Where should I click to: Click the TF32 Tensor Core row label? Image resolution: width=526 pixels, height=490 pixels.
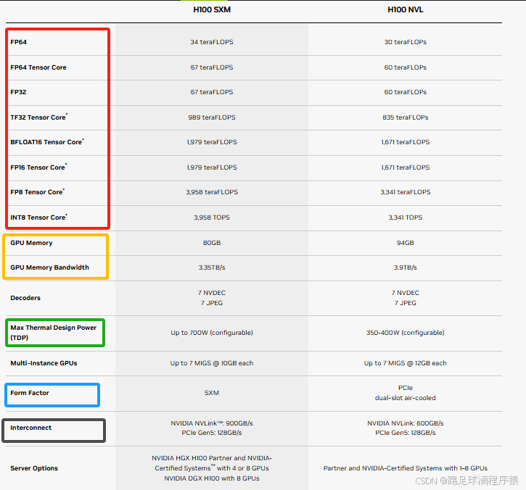coord(38,117)
